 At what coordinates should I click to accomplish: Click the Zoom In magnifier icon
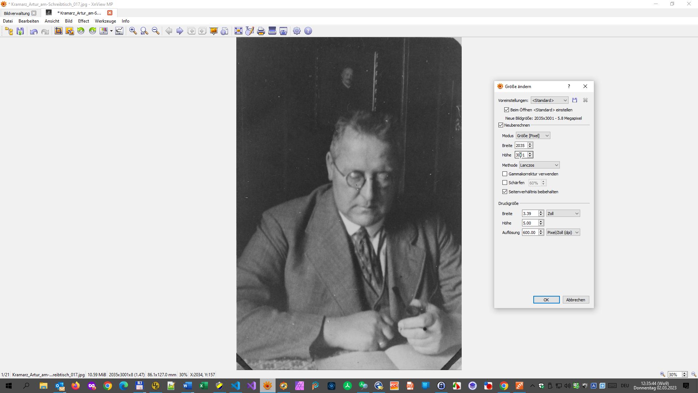click(x=133, y=31)
